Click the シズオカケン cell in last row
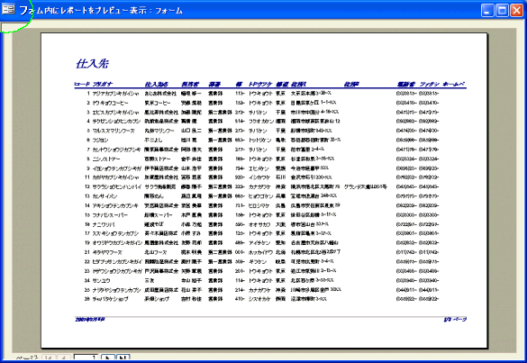 click(x=259, y=299)
